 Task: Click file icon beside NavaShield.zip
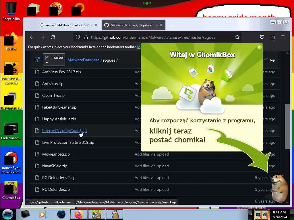click(x=37, y=166)
